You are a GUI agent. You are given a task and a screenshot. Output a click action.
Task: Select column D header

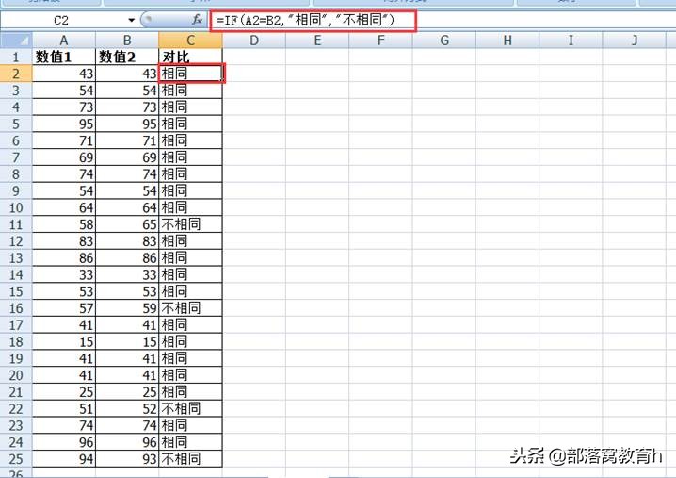click(x=254, y=41)
